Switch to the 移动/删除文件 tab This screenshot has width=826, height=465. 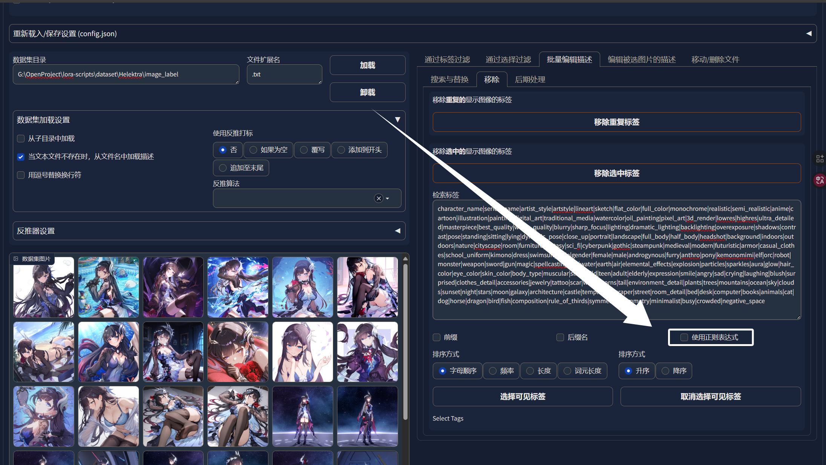pos(715,59)
